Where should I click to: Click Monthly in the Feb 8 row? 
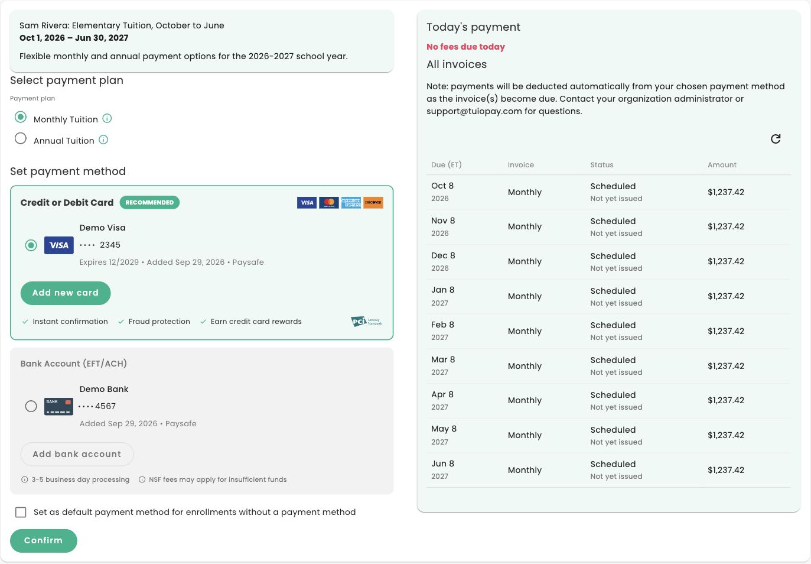(x=525, y=331)
